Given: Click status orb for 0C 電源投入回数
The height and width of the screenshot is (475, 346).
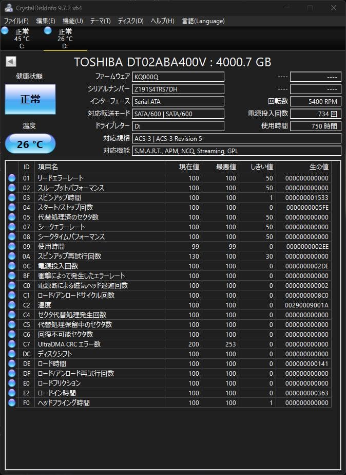Looking at the screenshot, I should [12, 266].
